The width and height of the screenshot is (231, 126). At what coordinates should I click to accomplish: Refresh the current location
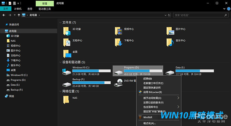[169, 15]
